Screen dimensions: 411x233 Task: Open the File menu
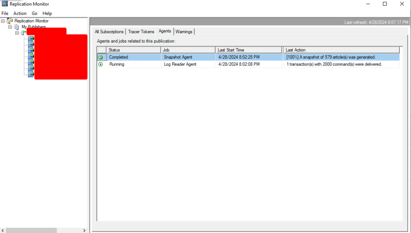click(5, 13)
